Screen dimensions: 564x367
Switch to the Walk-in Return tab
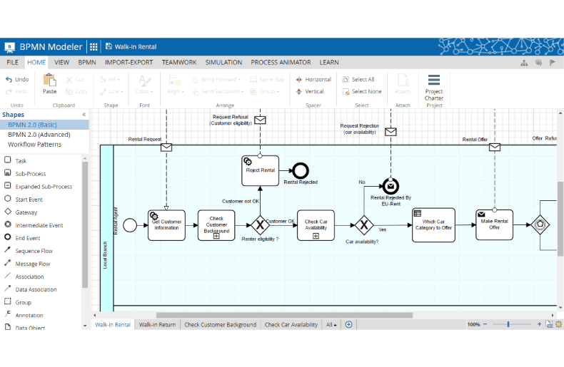157,324
